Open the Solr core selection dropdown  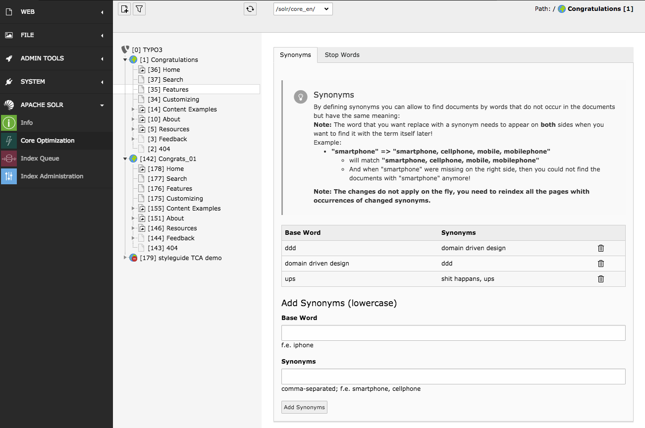point(303,9)
